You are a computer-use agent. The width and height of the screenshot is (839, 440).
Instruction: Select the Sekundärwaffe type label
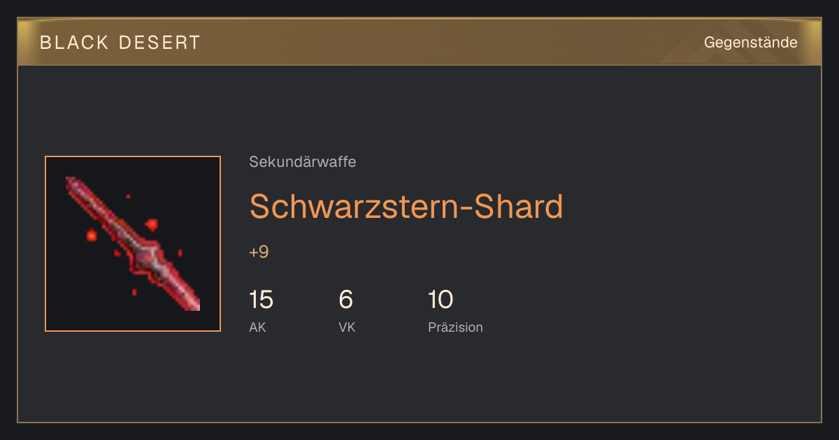303,162
